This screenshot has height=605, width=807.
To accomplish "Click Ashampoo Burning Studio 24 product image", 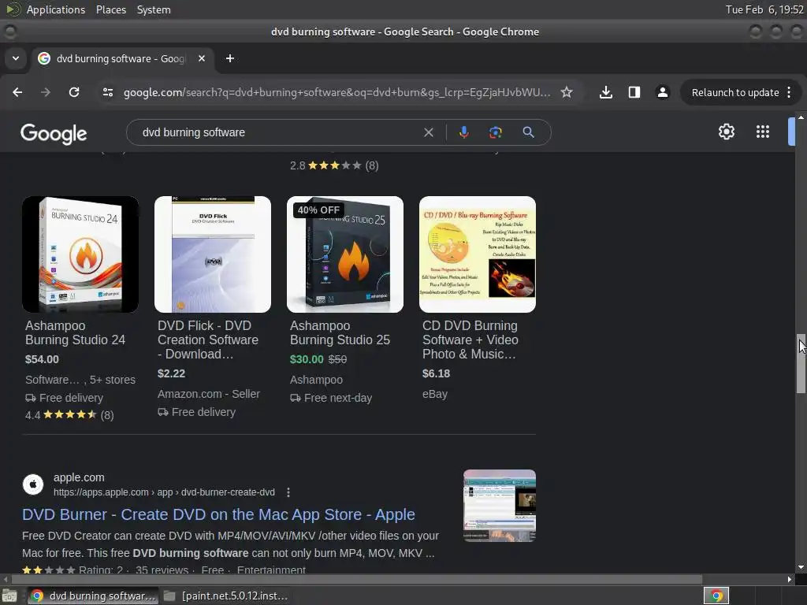I will coord(80,254).
